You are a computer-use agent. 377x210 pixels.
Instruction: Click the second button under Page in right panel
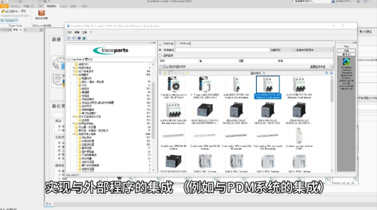[x=346, y=54]
